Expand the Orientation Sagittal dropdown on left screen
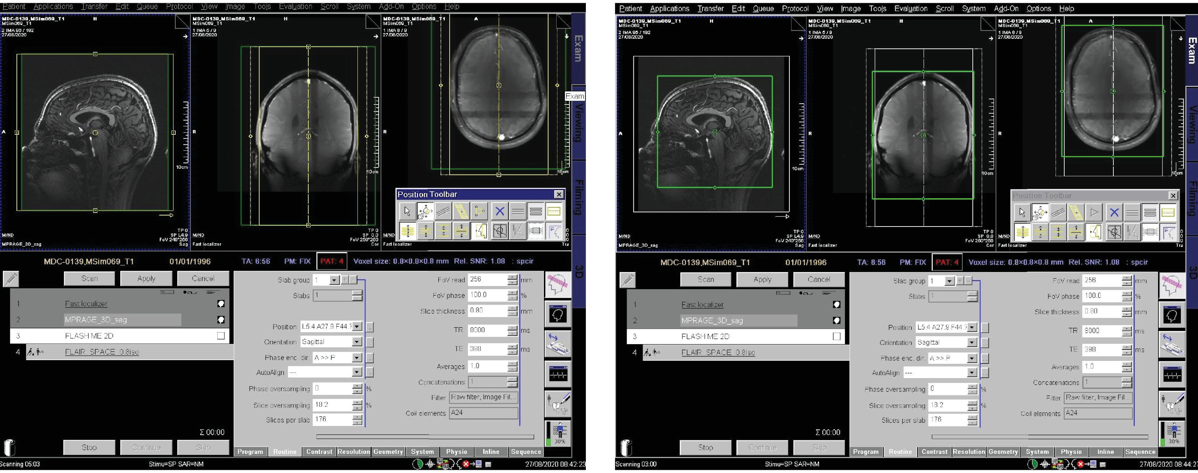This screenshot has height=473, width=1198. tap(357, 342)
